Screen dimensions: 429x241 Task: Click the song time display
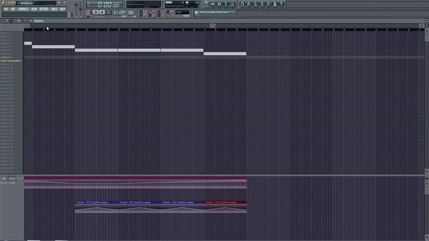click(x=105, y=5)
